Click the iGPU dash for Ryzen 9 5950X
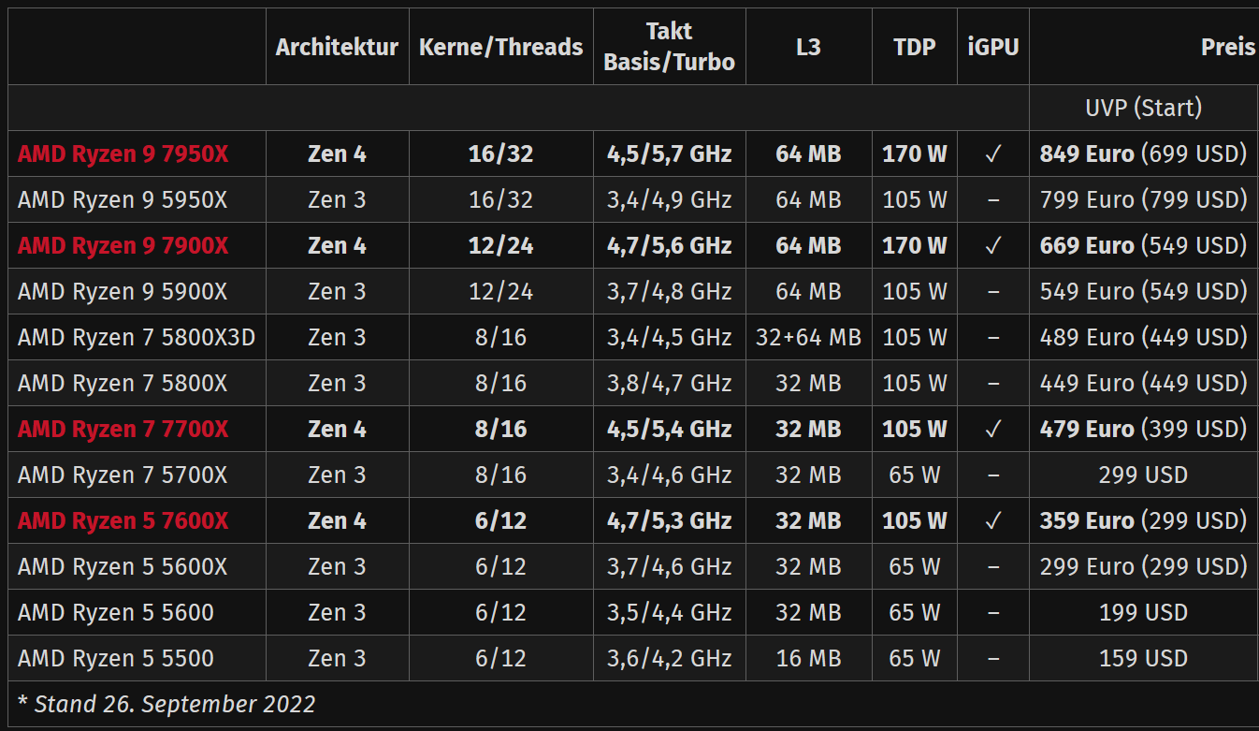Screen dimensions: 1259x731 (993, 199)
